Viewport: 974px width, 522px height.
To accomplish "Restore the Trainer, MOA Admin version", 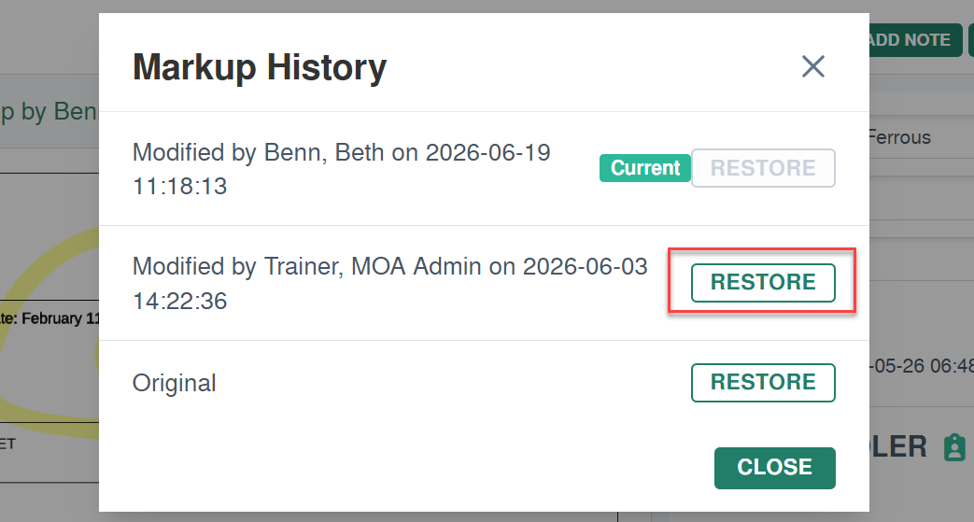I will click(763, 283).
